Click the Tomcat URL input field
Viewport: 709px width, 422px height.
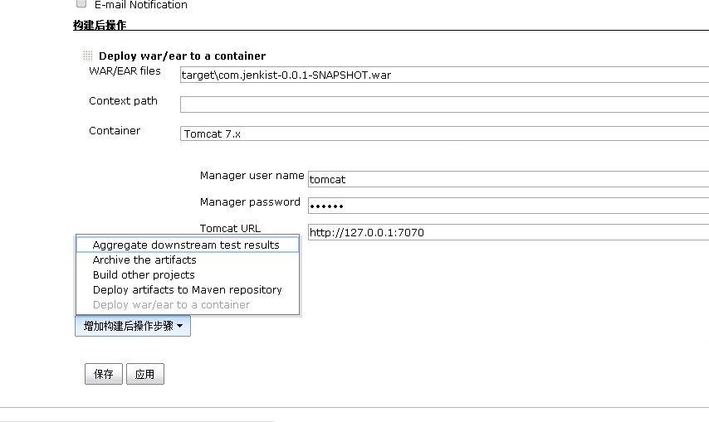point(508,232)
